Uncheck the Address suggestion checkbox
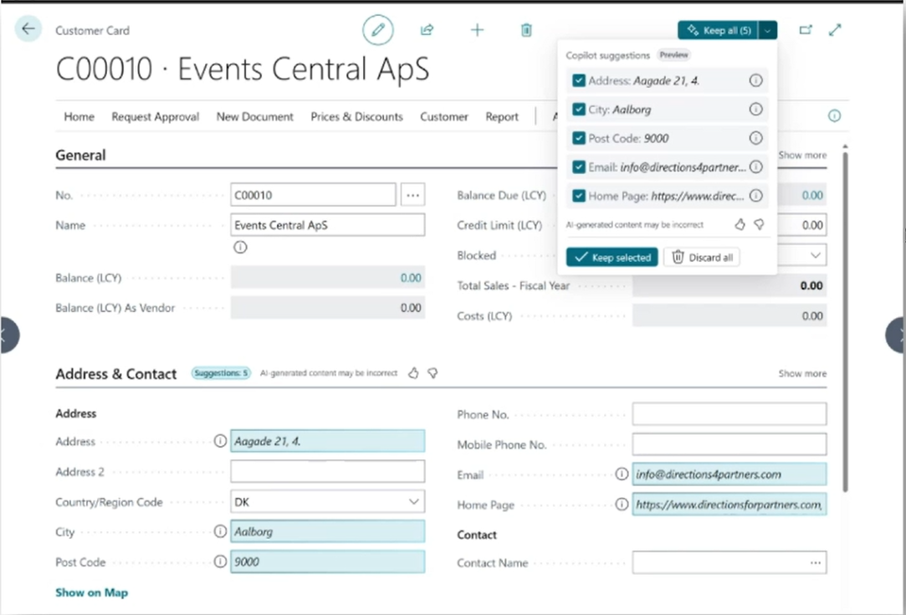The image size is (906, 615). point(579,81)
